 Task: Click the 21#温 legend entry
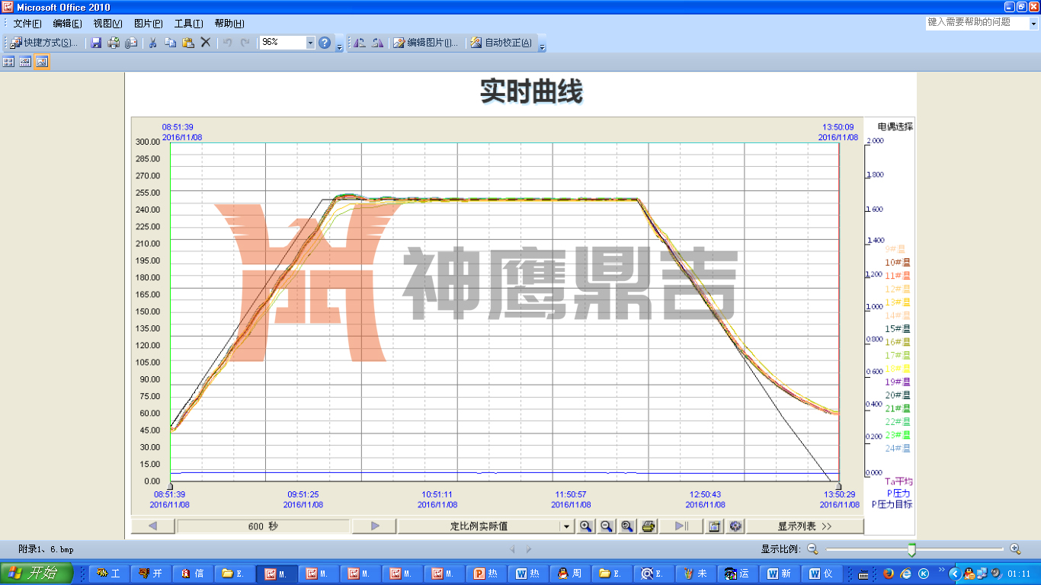coord(898,408)
